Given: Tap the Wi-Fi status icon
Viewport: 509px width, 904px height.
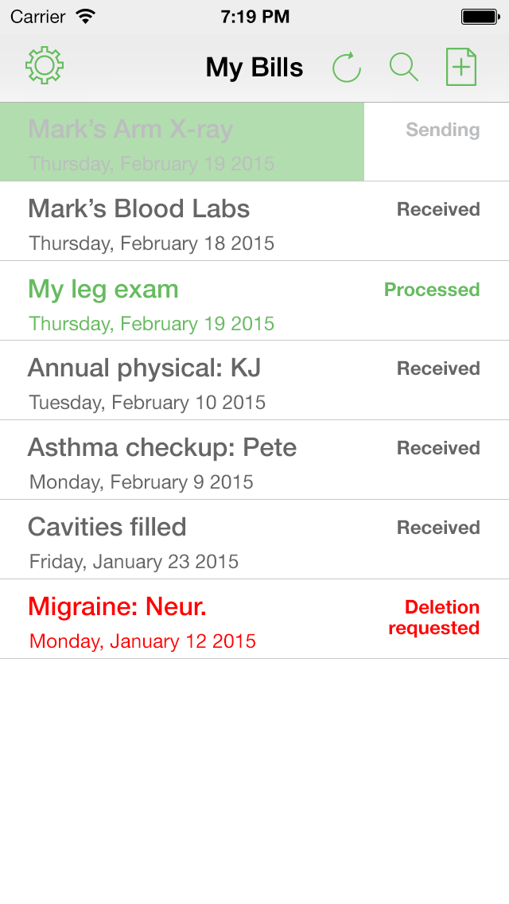Looking at the screenshot, I should pyautogui.click(x=84, y=16).
